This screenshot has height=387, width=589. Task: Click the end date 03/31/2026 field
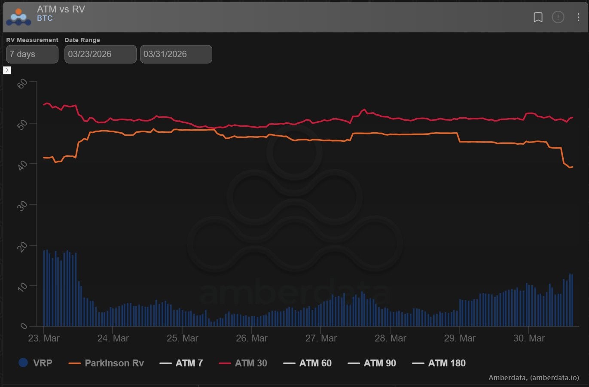pos(176,54)
